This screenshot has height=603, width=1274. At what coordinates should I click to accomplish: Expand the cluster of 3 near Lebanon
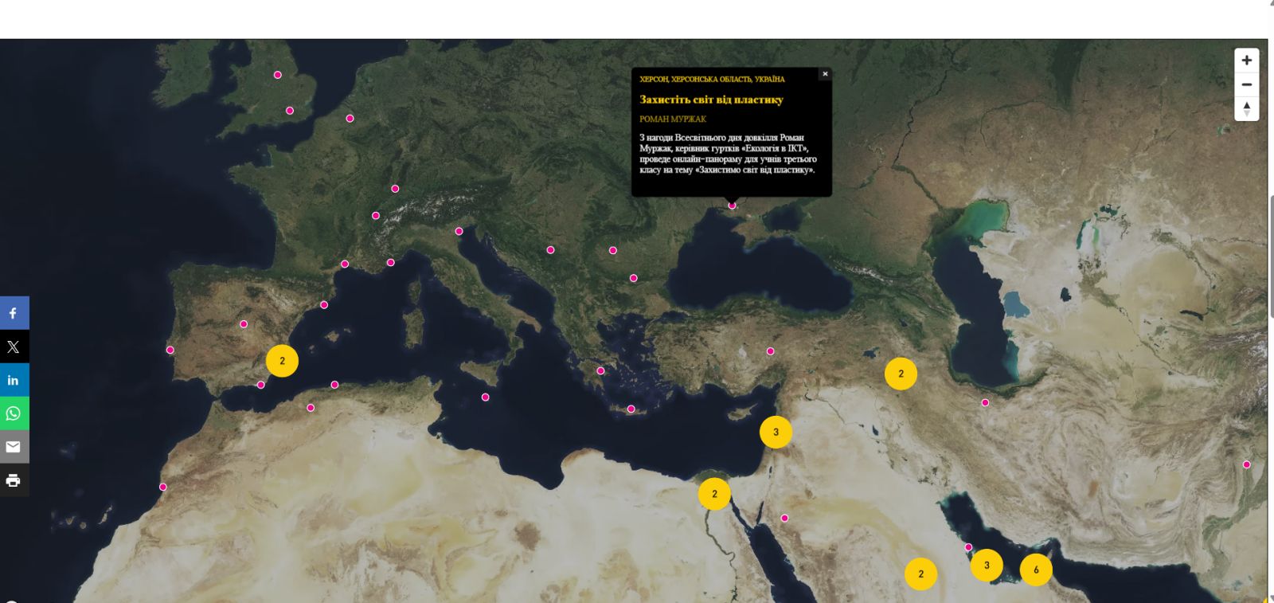(776, 433)
